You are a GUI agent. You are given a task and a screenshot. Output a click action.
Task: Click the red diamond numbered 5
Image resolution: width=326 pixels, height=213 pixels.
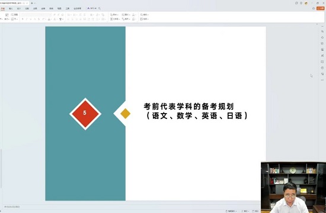coord(85,114)
